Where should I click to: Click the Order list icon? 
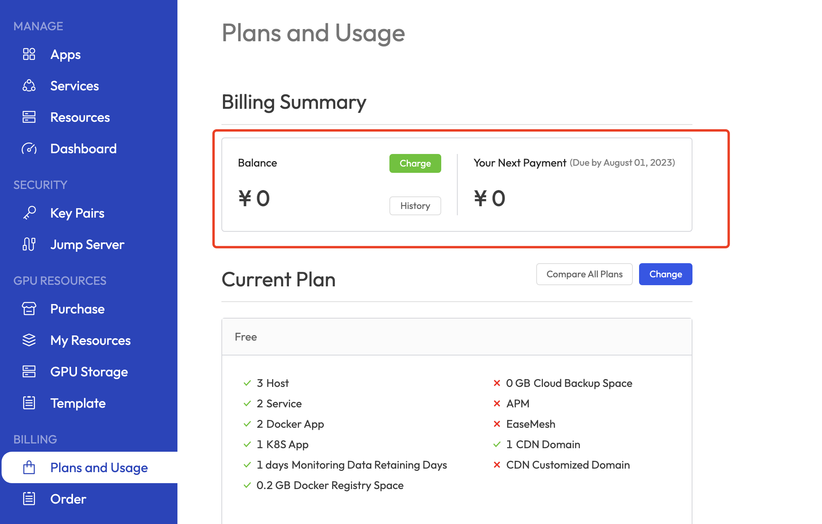tap(29, 499)
